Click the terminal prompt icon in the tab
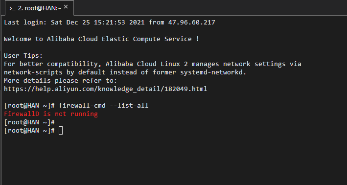347x185 pixels. point(12,8)
